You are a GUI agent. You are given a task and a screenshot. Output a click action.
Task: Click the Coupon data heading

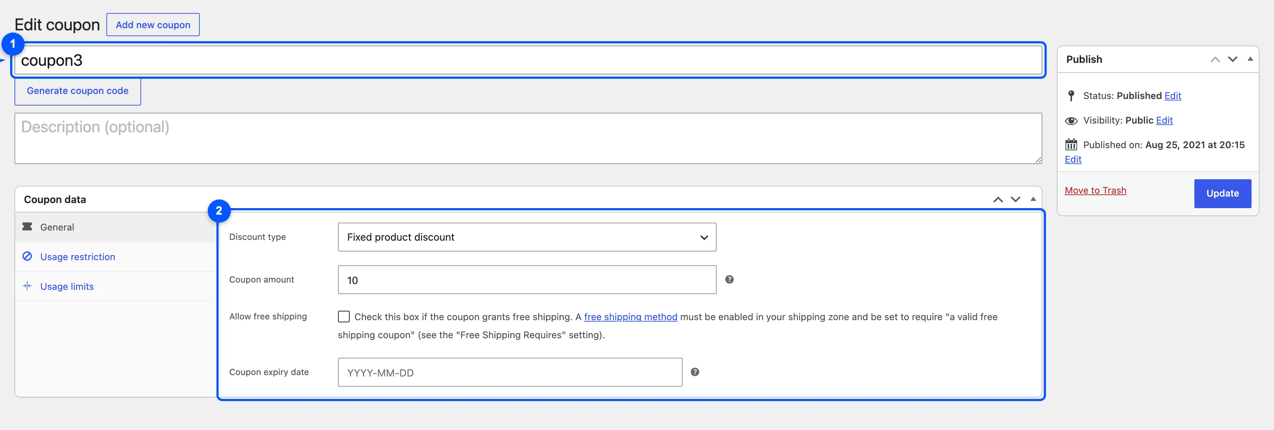pyautogui.click(x=55, y=199)
